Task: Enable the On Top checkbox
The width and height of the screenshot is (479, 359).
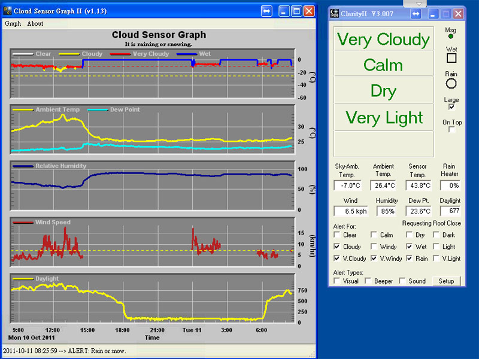Action: 452,130
